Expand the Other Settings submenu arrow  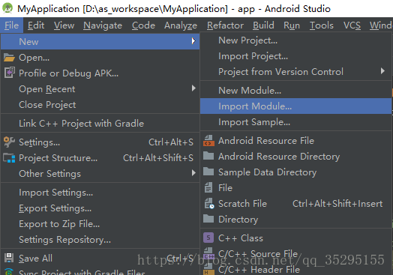pos(193,173)
